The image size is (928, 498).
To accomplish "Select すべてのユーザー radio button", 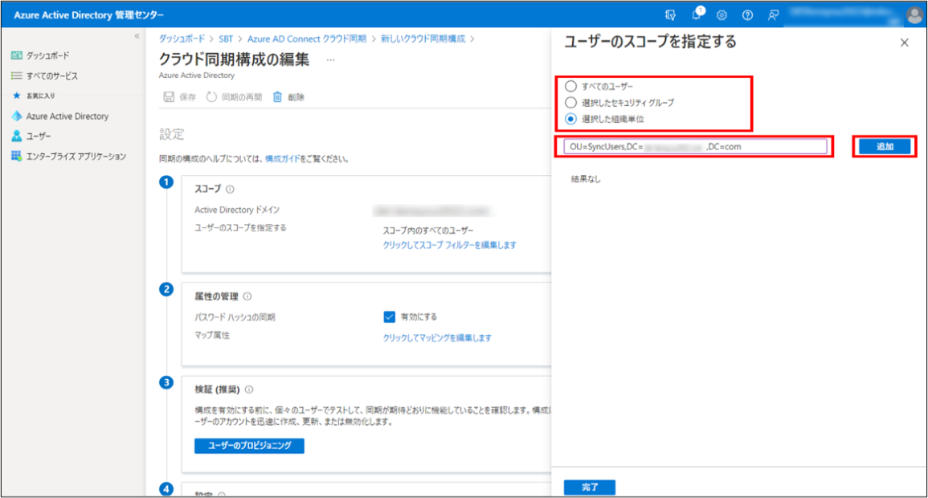I will (x=570, y=87).
